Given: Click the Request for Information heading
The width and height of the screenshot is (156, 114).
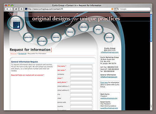Looking at the screenshot, I should (30, 50).
